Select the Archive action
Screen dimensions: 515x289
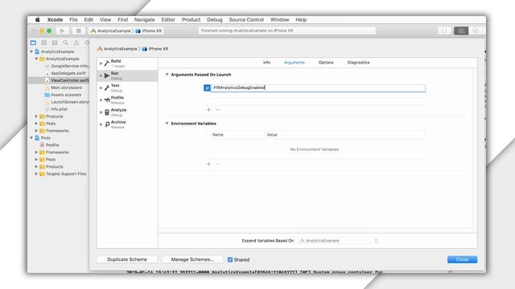(128, 124)
